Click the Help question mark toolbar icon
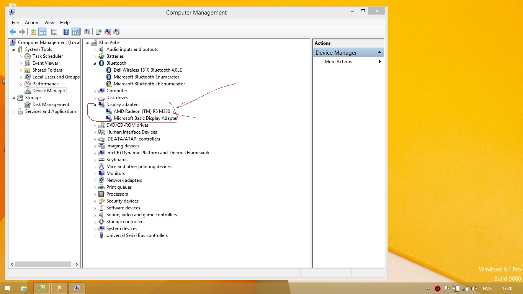The image size is (523, 294). tap(66, 32)
